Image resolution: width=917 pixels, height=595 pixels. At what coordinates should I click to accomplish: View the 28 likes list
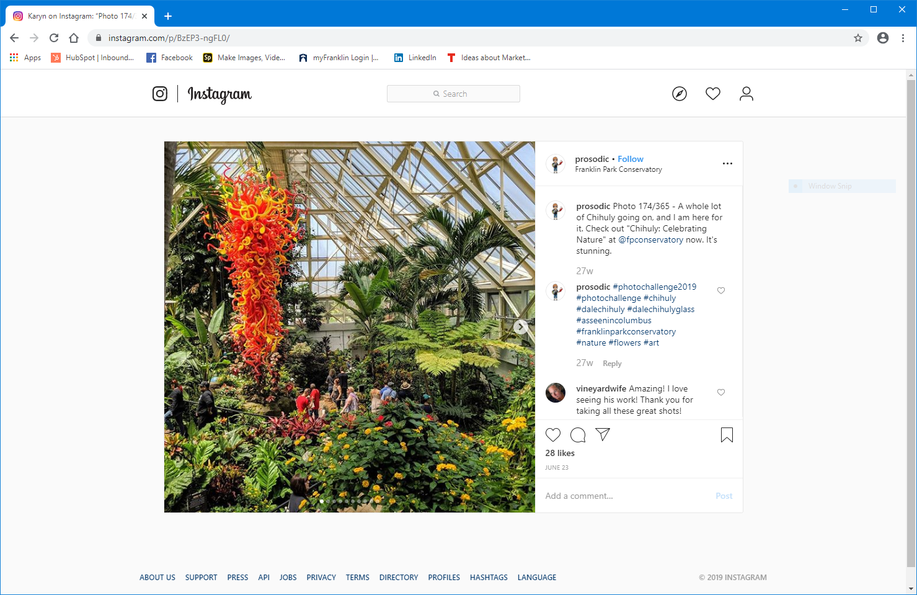[x=560, y=453]
